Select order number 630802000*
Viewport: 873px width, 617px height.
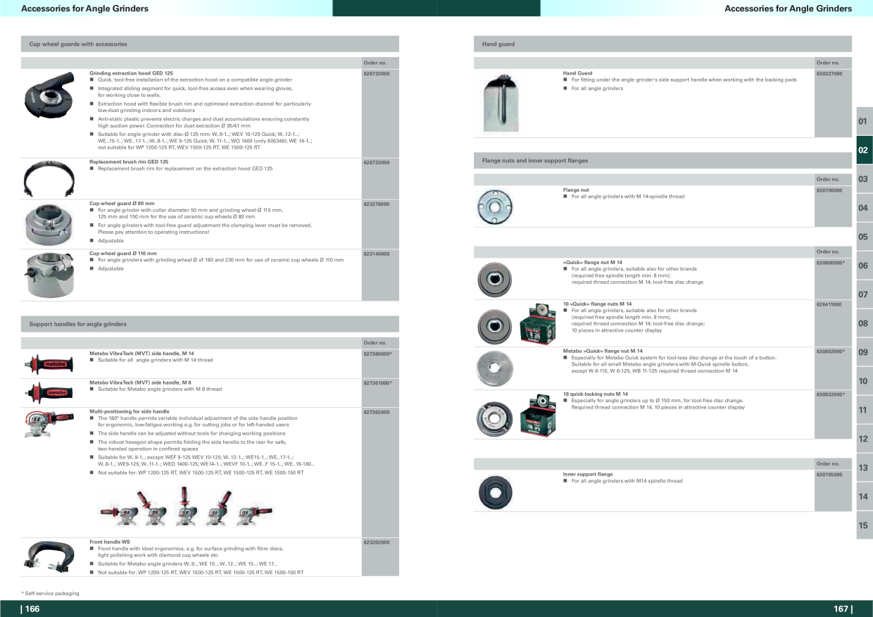point(831,351)
